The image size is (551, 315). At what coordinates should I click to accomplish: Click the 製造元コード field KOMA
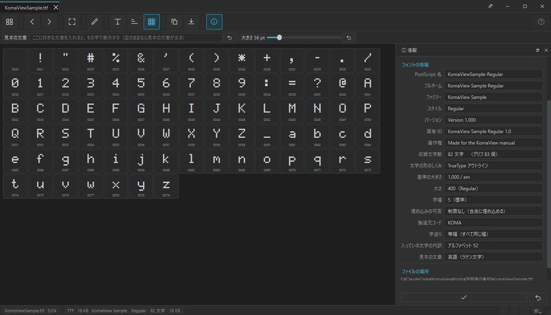[x=493, y=222]
